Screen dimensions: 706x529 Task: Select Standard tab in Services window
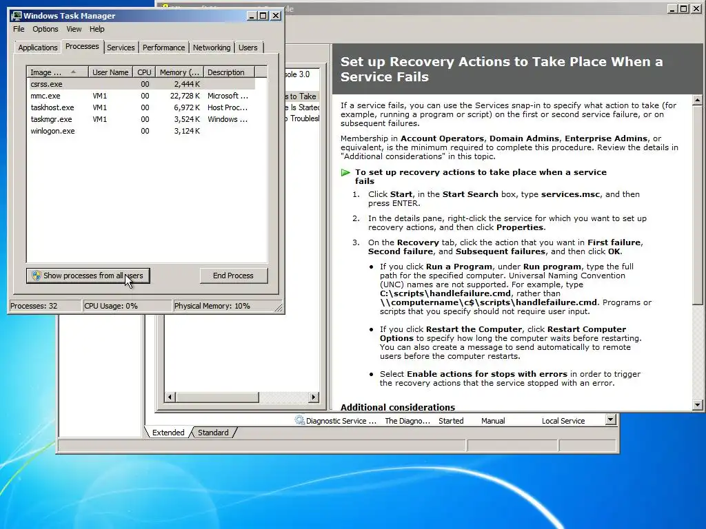213,433
